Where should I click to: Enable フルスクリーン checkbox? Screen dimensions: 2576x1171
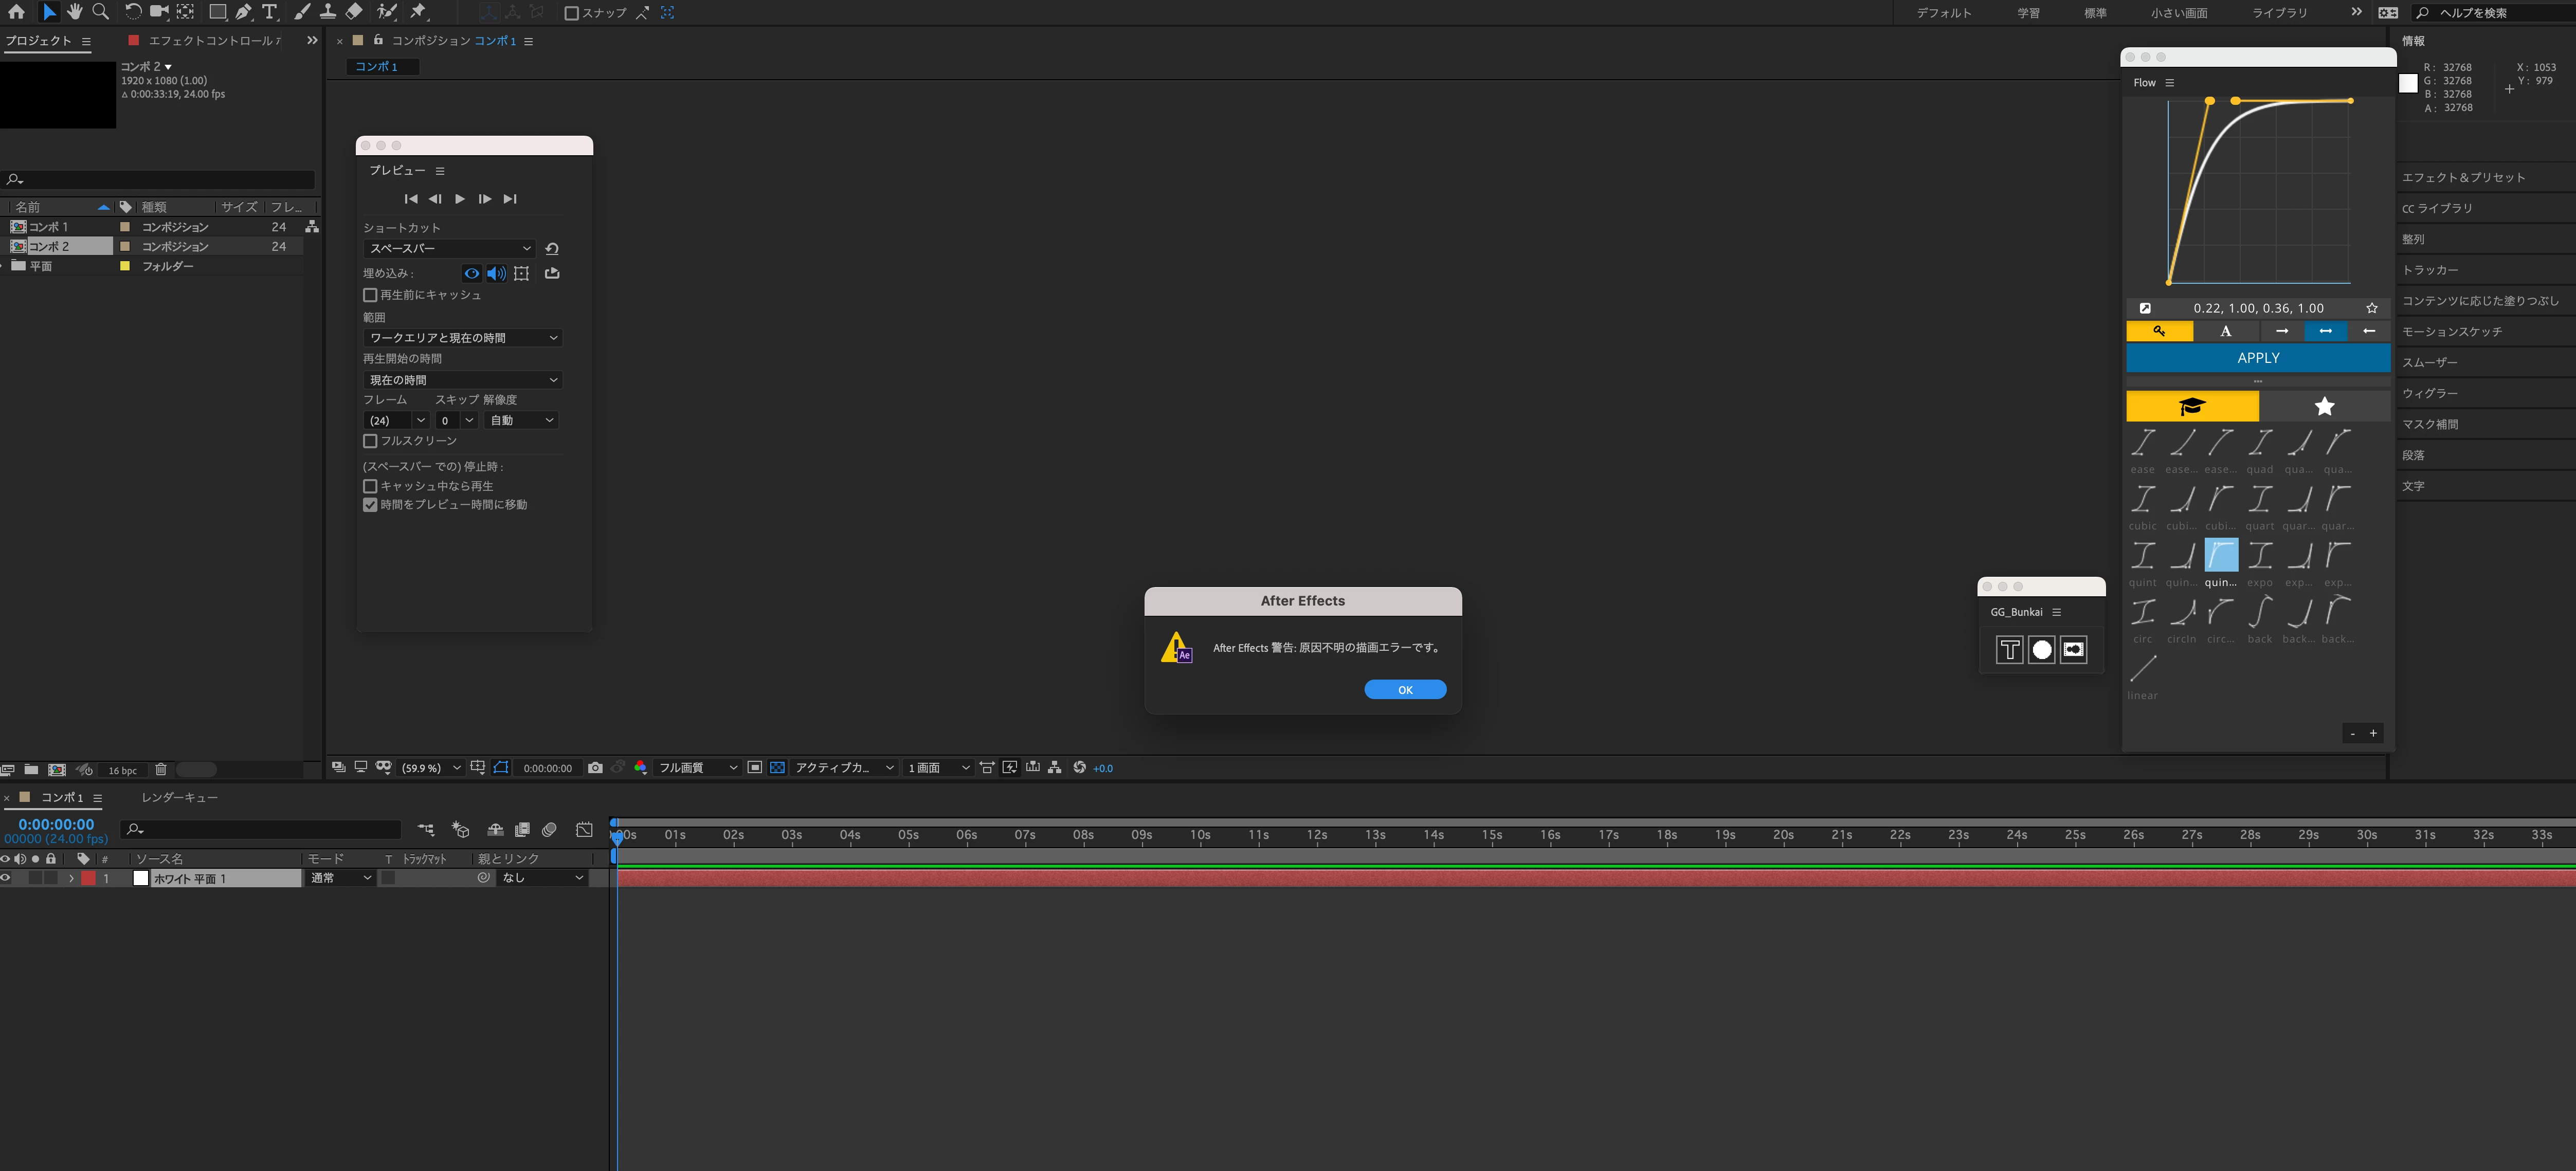[x=370, y=441]
